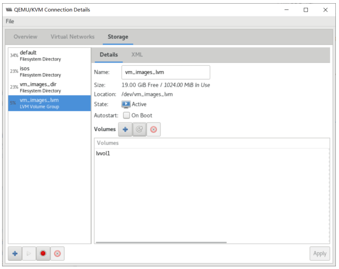Screen dimensions: 339x269
Task: Select the Details tab
Action: click(x=109, y=55)
